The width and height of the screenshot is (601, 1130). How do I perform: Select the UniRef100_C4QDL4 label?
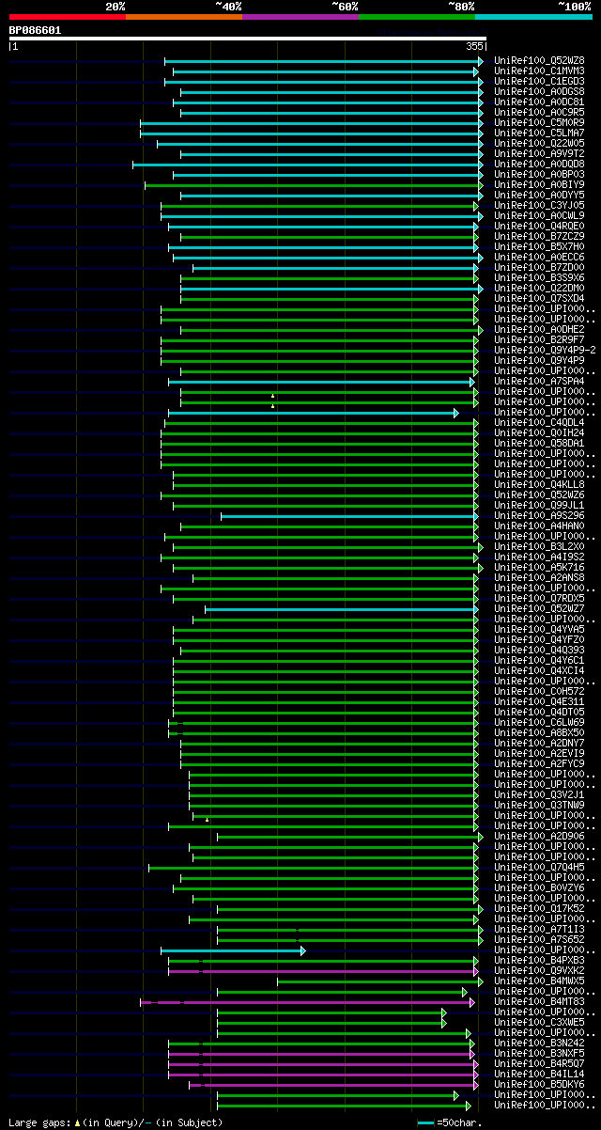click(x=539, y=422)
